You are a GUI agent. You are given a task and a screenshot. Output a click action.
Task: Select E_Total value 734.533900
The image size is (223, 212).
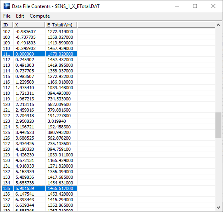[x=59, y=99]
